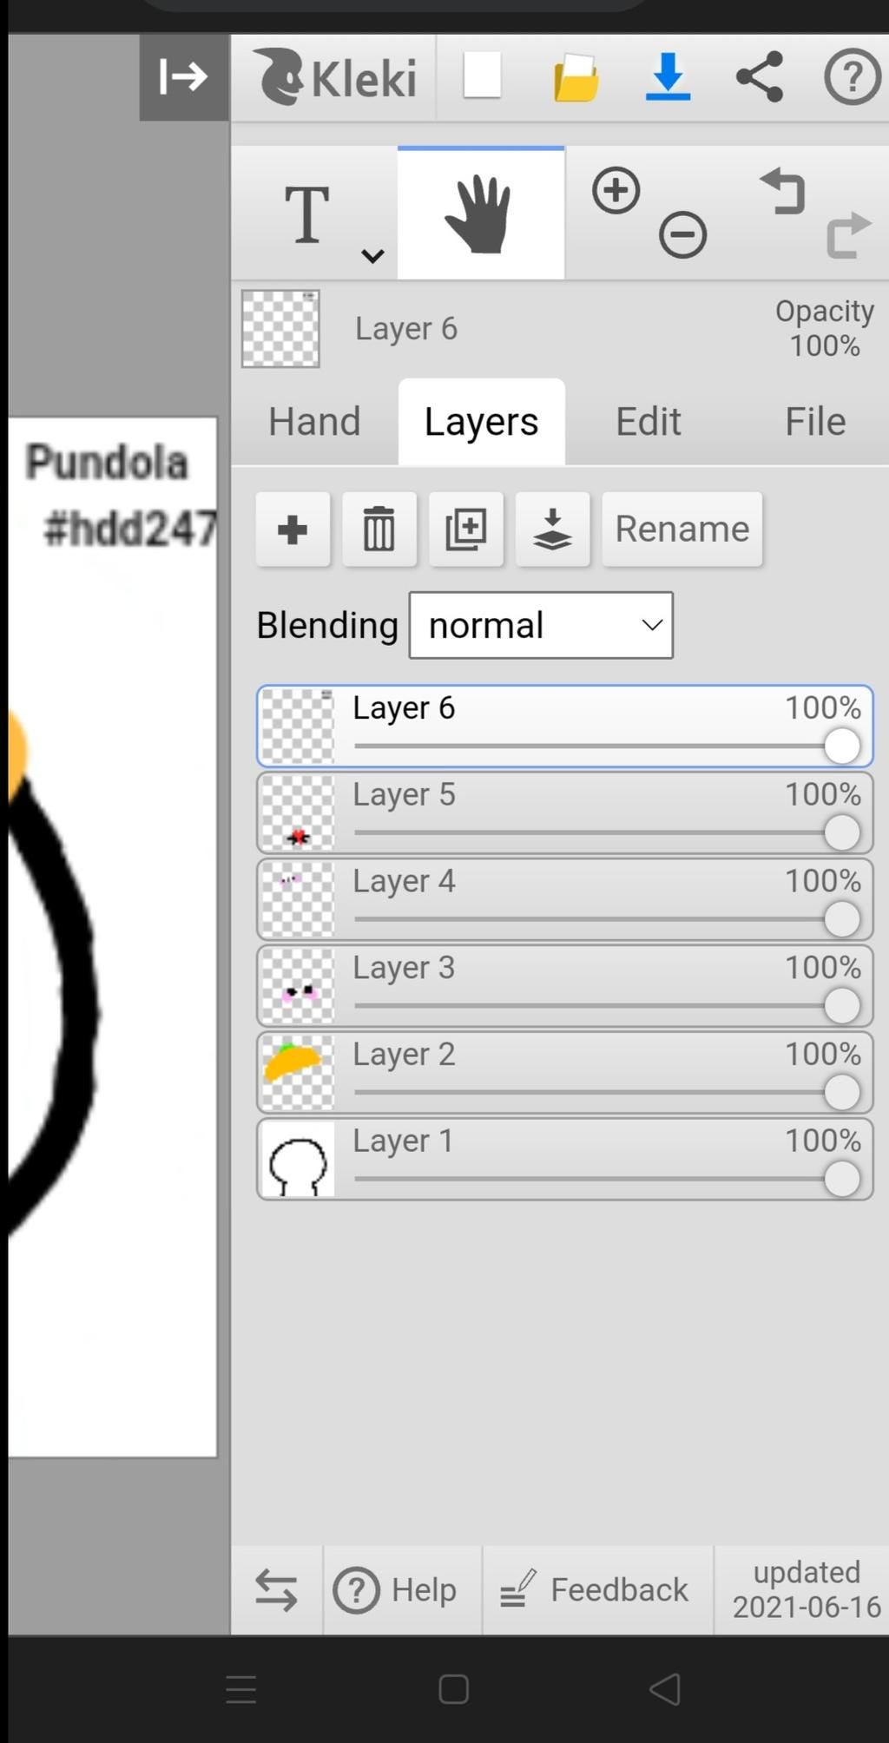
Task: Switch to the File tab
Action: coord(815,422)
